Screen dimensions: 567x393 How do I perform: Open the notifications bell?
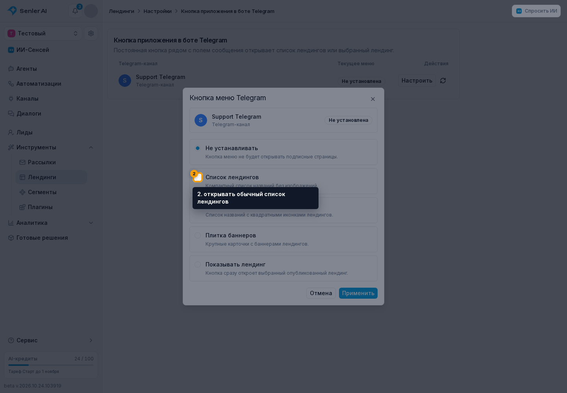click(x=75, y=11)
